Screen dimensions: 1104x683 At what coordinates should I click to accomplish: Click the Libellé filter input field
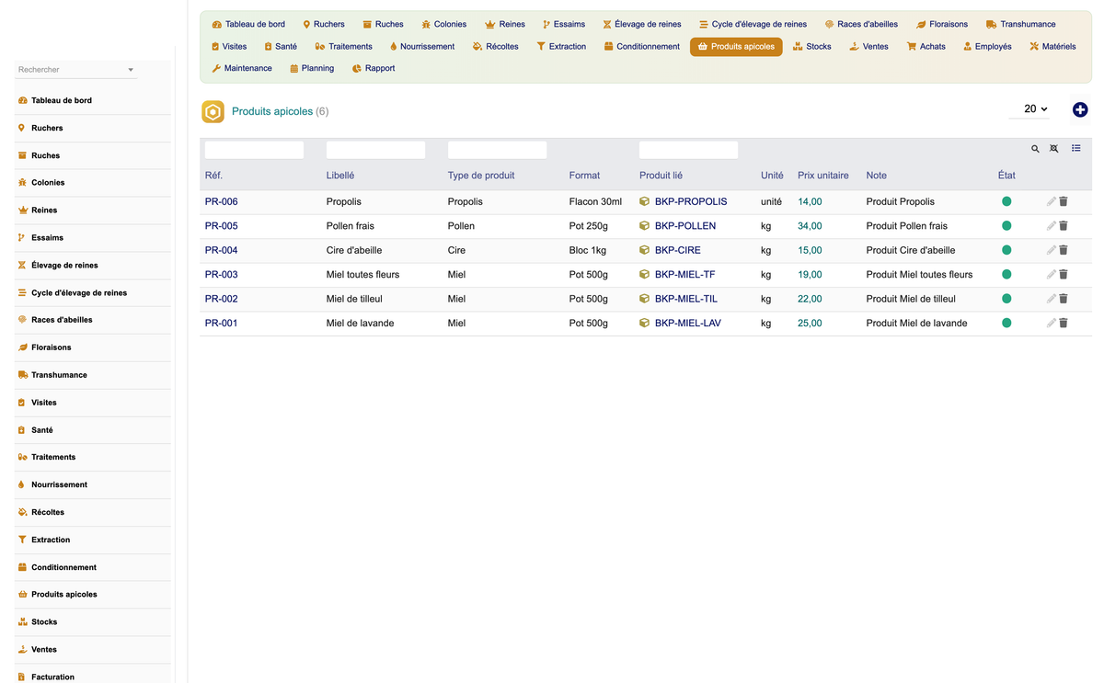pos(375,150)
